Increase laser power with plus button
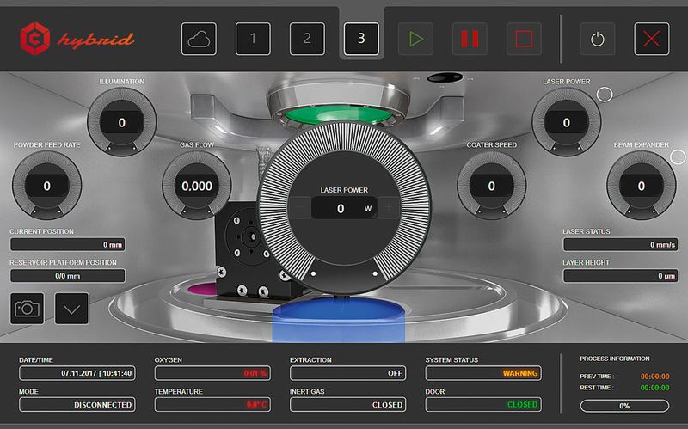688x429 pixels. (x=389, y=208)
